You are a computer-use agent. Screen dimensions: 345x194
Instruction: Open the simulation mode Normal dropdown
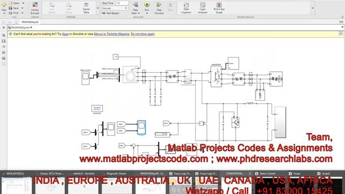[115, 8]
